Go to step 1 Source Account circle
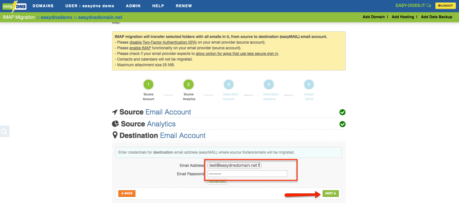459x210 pixels. tap(148, 84)
